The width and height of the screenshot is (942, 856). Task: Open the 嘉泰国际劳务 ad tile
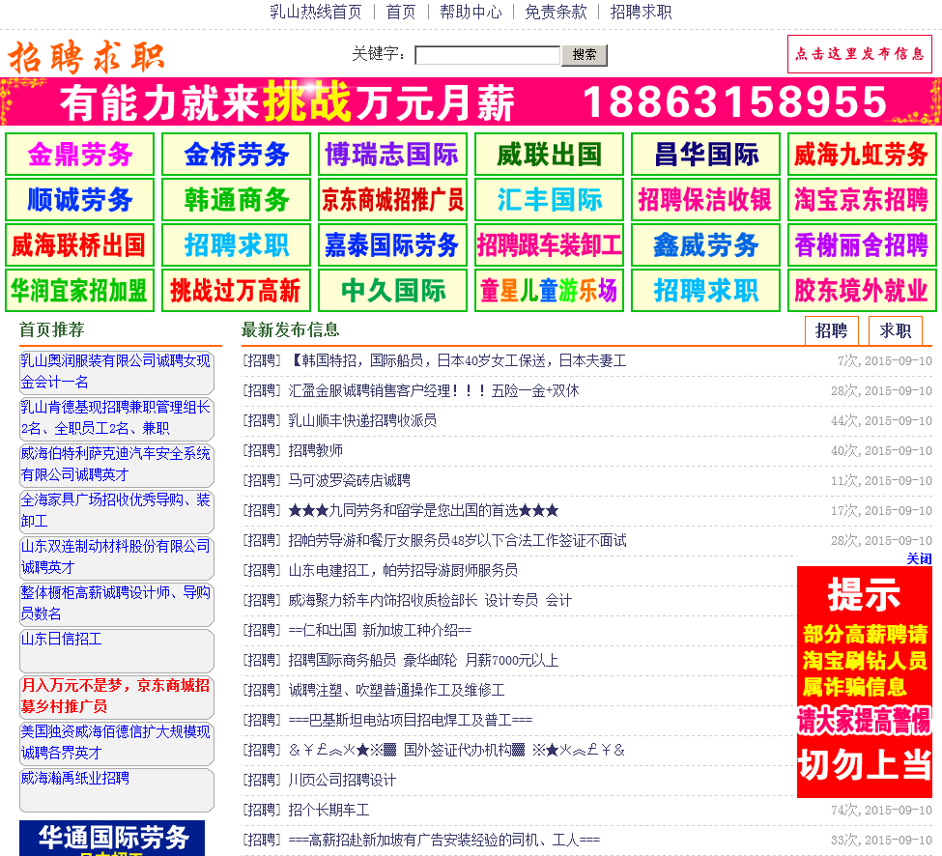tap(393, 245)
